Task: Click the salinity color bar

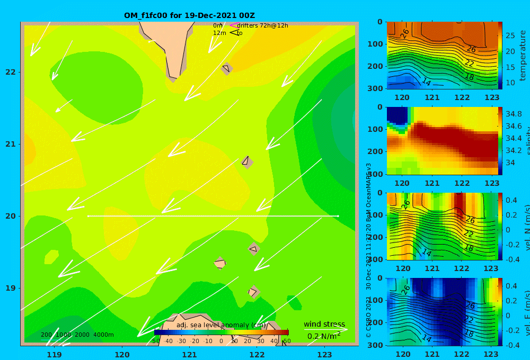Action: click(500, 141)
